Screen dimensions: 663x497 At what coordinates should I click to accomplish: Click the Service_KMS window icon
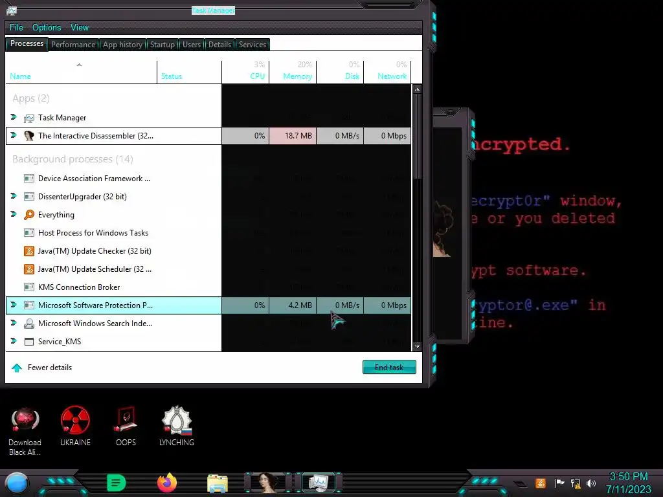(28, 342)
